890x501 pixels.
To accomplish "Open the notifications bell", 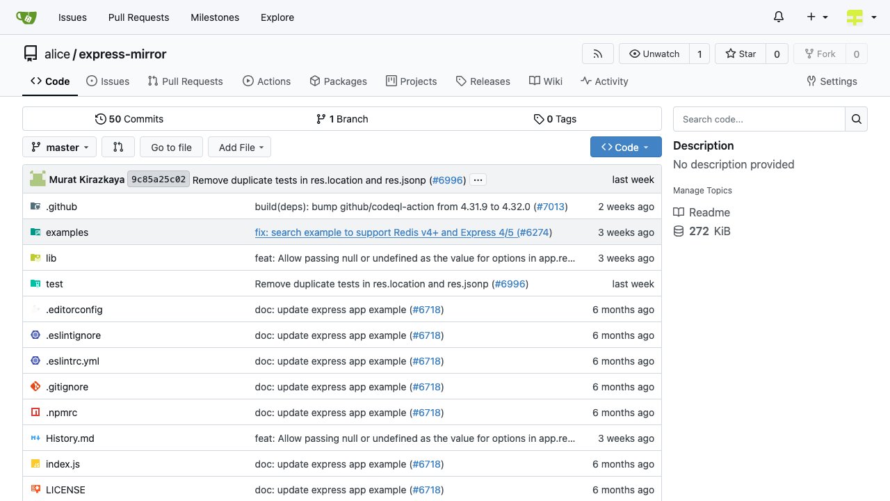I will (779, 17).
